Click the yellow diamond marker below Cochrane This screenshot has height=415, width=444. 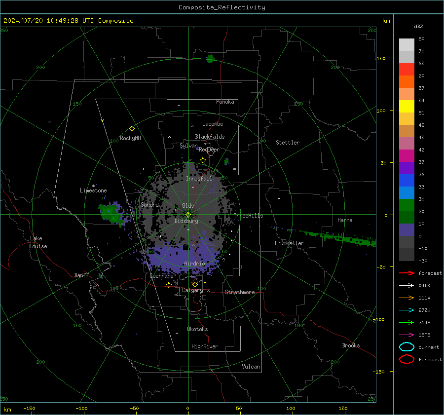coord(169,285)
